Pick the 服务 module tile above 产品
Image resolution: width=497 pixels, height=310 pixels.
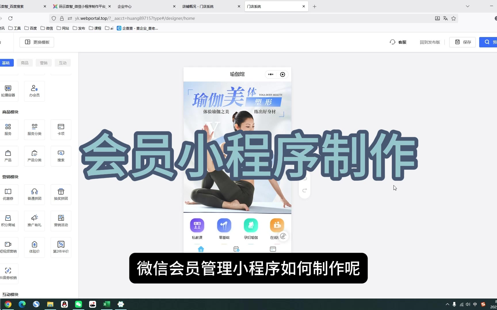tap(8, 129)
